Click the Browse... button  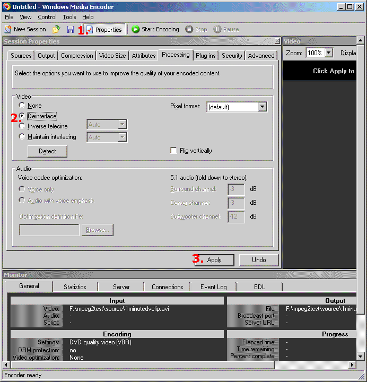[x=98, y=230]
